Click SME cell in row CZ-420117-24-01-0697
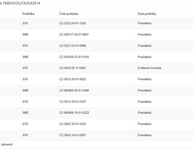 (25, 35)
